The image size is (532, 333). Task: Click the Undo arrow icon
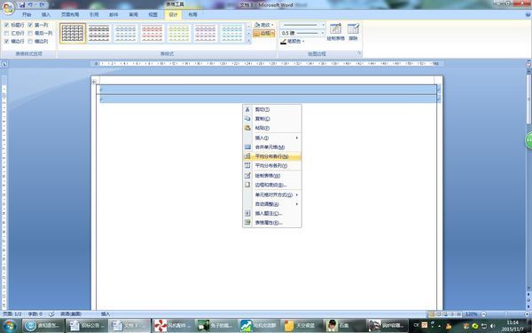pos(31,4)
